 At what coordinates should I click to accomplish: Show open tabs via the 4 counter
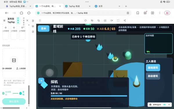click(x=153, y=13)
